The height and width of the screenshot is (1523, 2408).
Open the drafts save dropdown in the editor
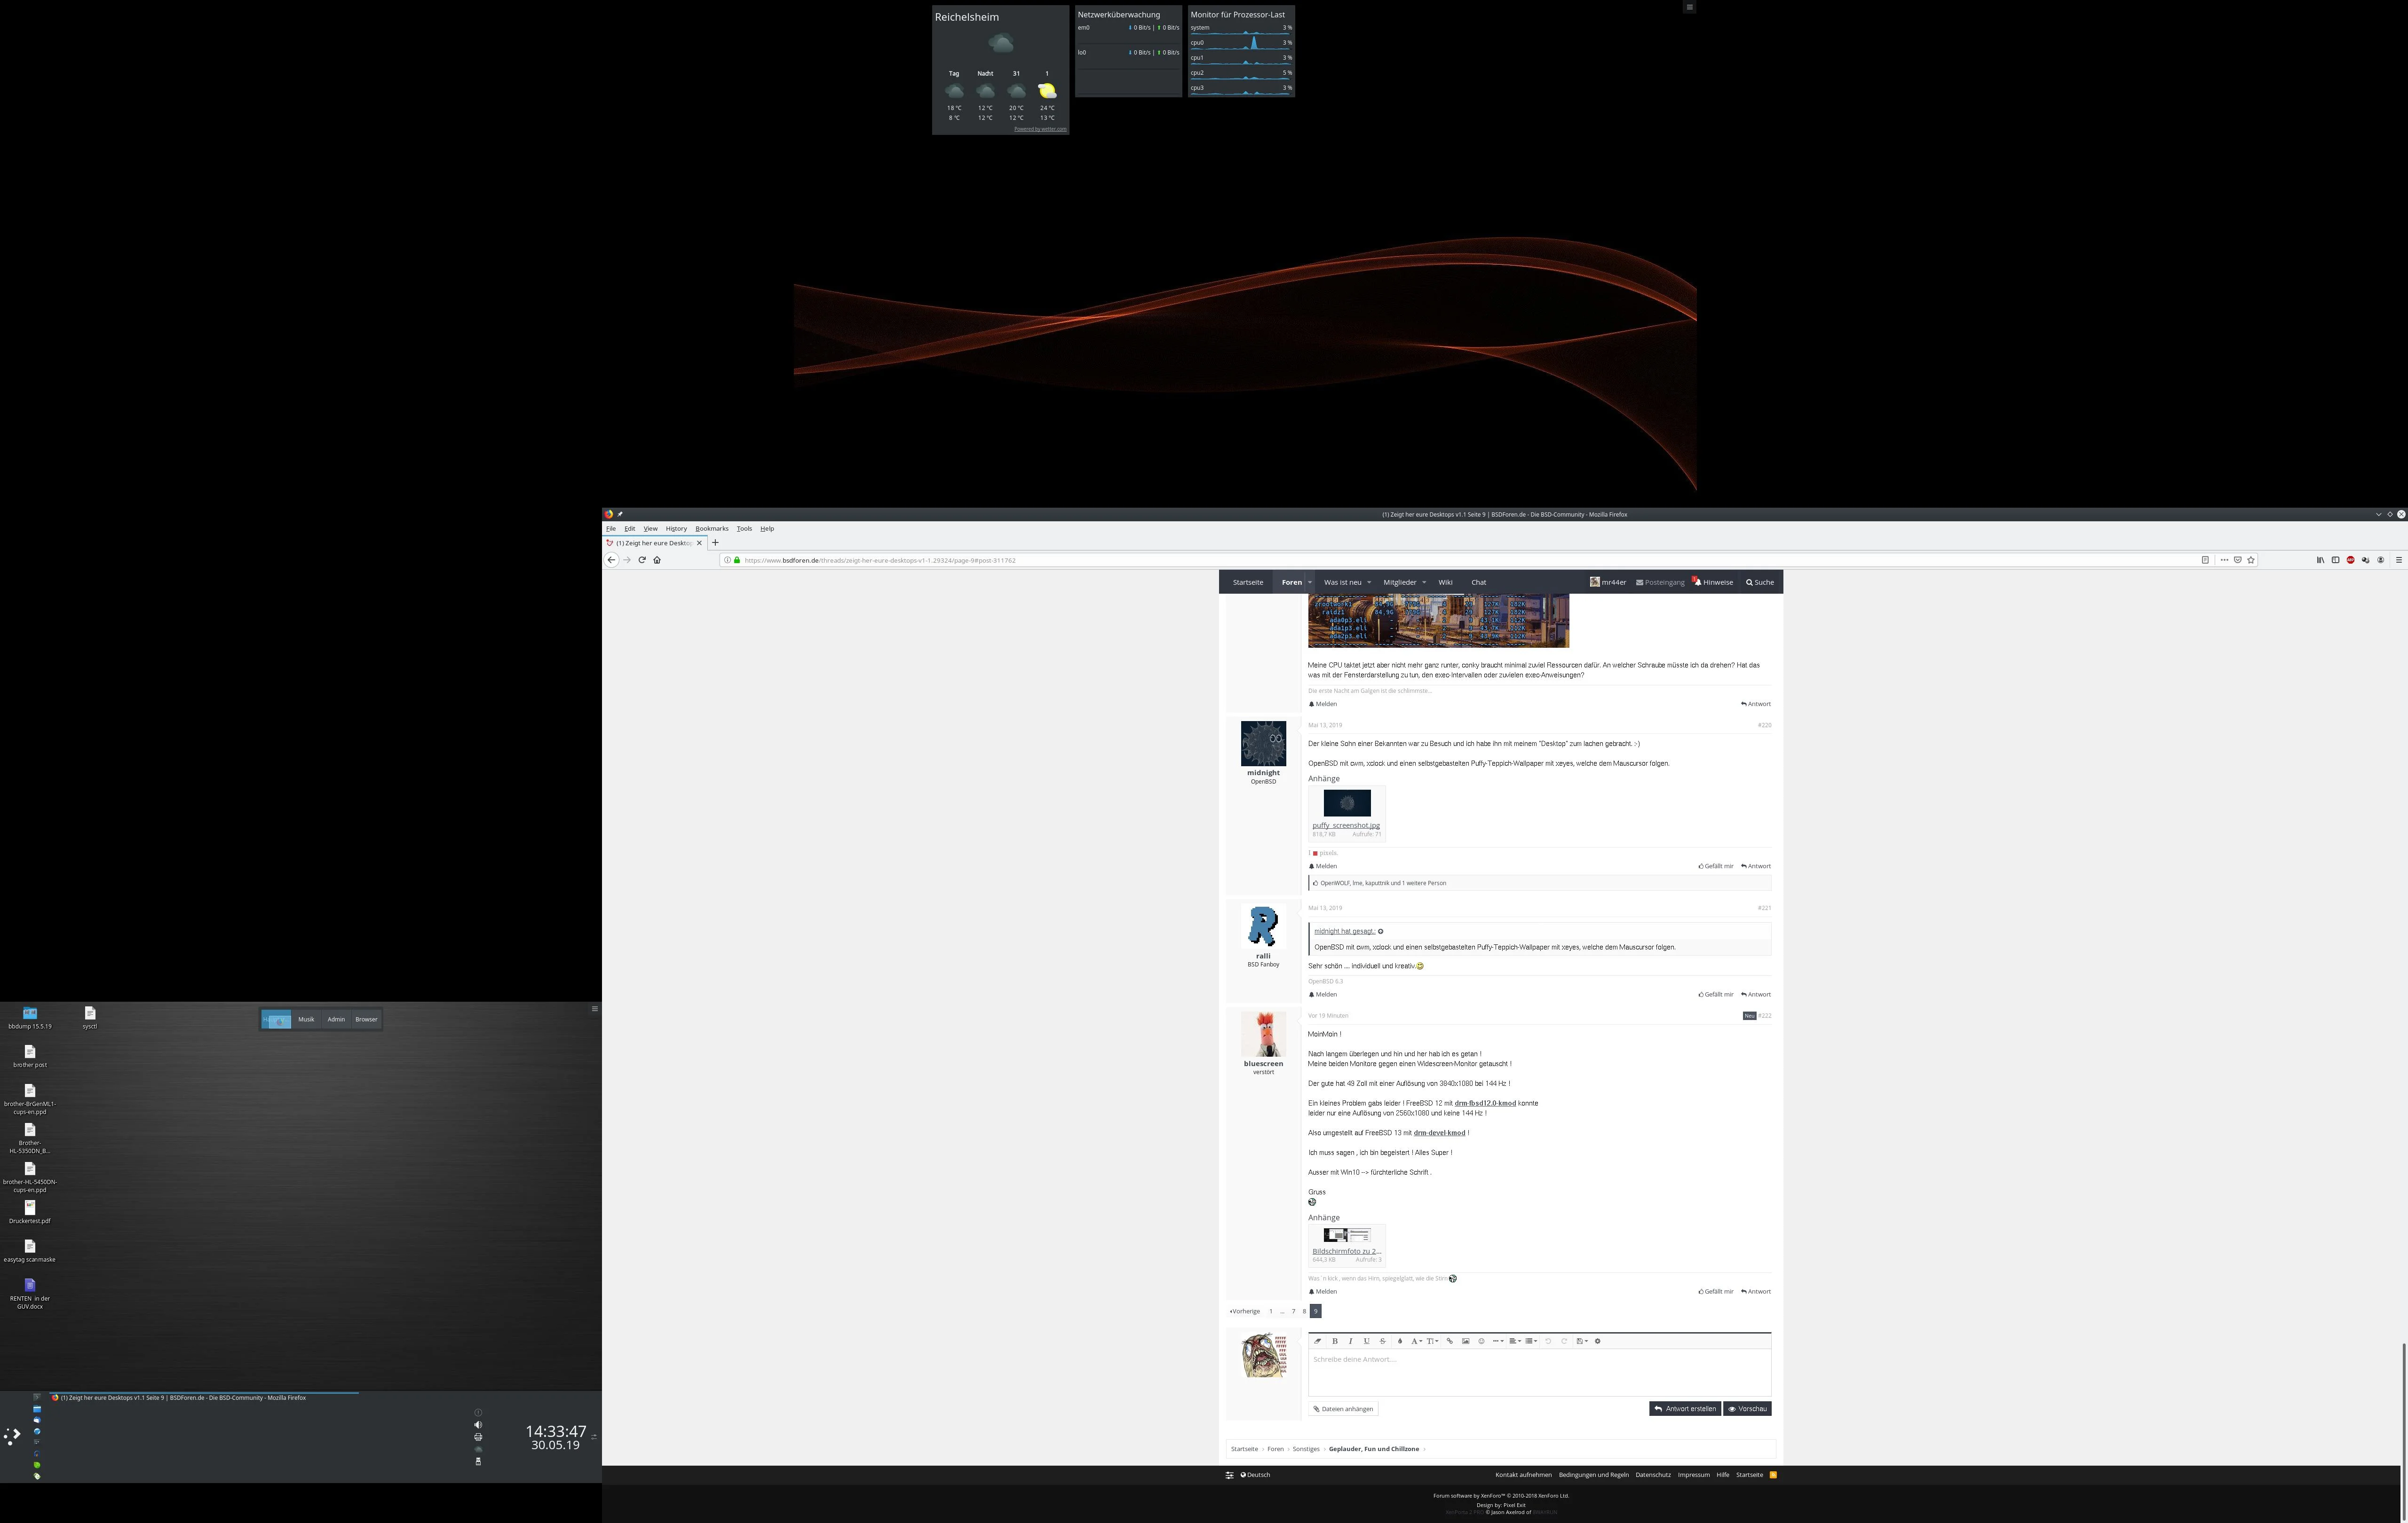[x=1582, y=1341]
